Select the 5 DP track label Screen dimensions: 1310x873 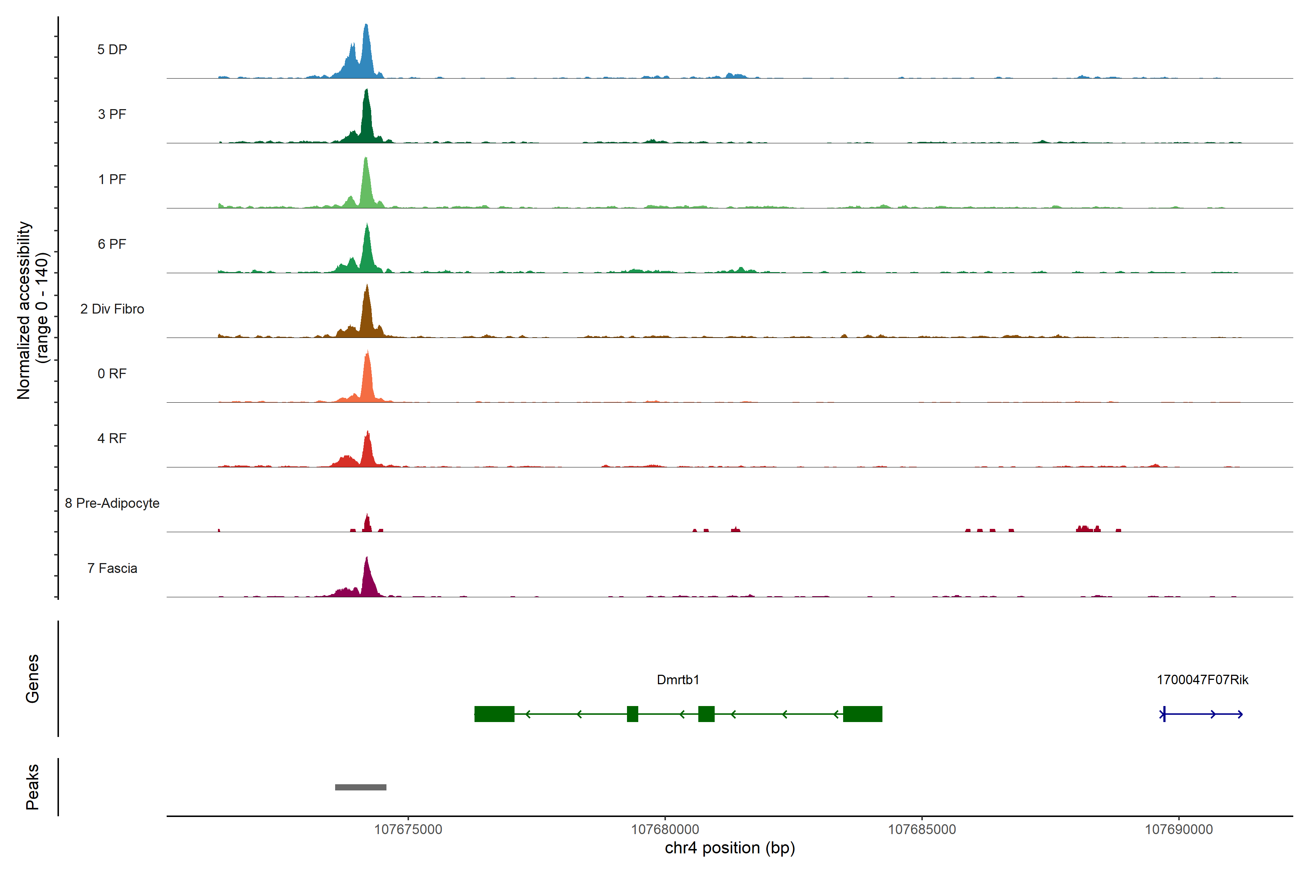click(x=112, y=49)
